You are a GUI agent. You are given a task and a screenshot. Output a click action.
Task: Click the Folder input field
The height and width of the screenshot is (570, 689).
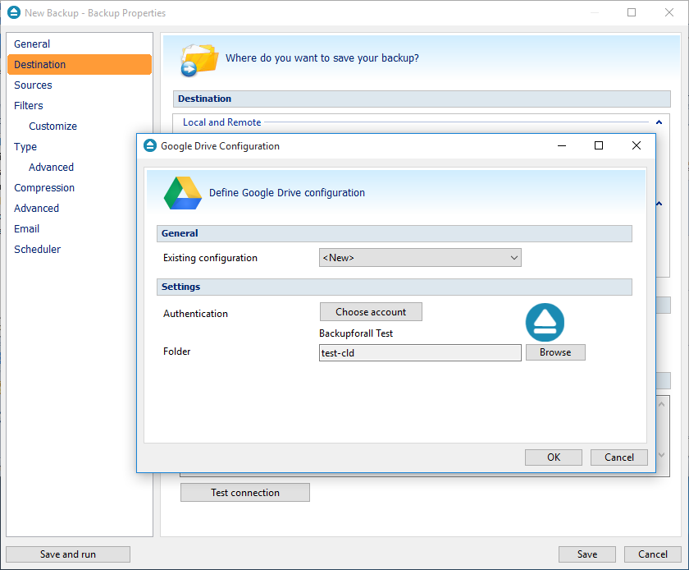(x=420, y=353)
